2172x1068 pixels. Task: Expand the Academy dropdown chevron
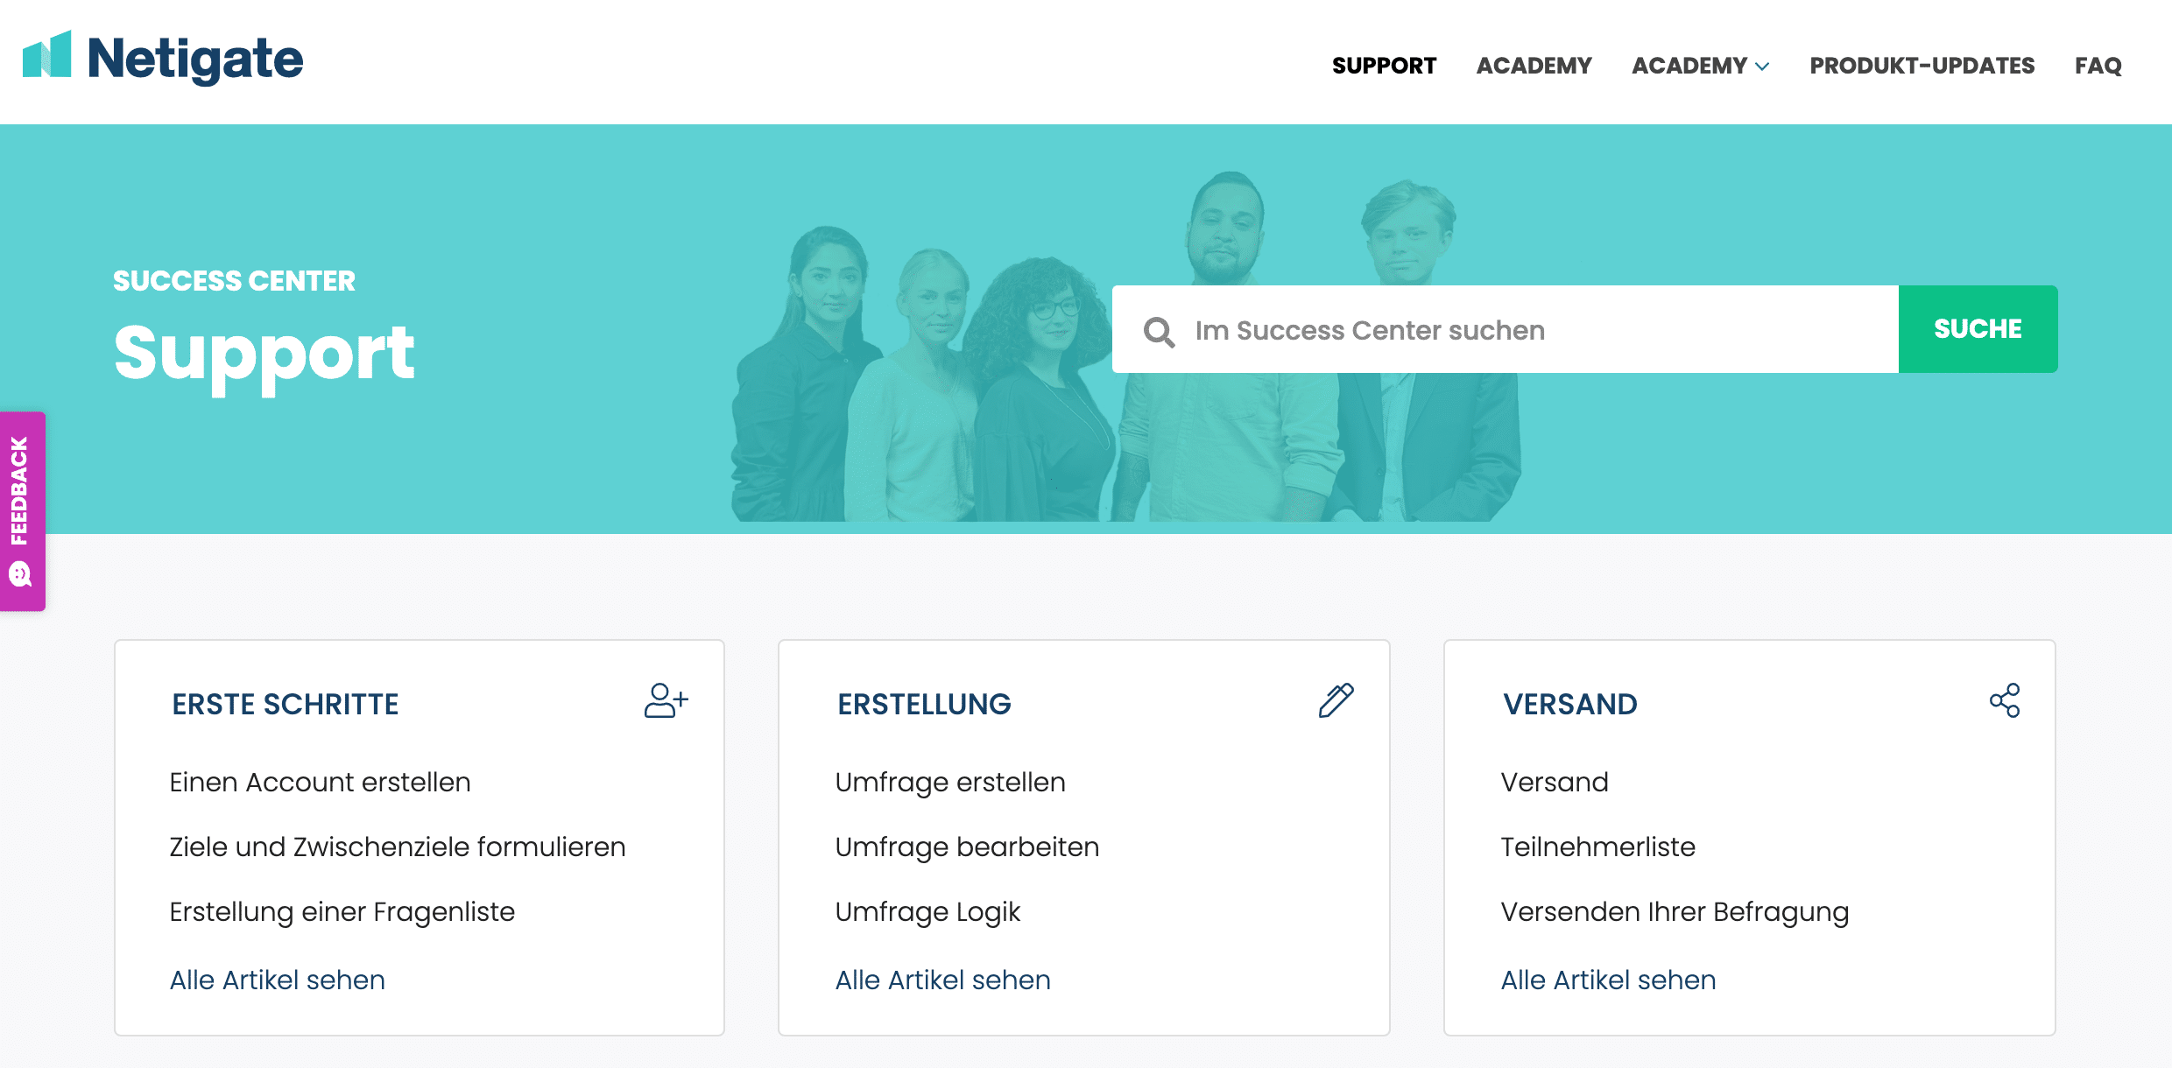(1763, 67)
